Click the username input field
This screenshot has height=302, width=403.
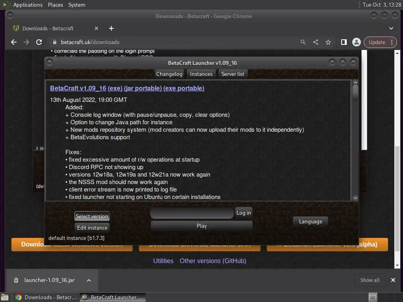point(192,213)
